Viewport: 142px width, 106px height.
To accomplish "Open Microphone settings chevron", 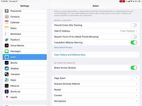I will tap(137, 101).
